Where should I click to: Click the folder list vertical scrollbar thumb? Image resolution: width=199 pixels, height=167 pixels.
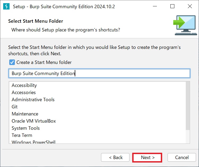point(188,106)
